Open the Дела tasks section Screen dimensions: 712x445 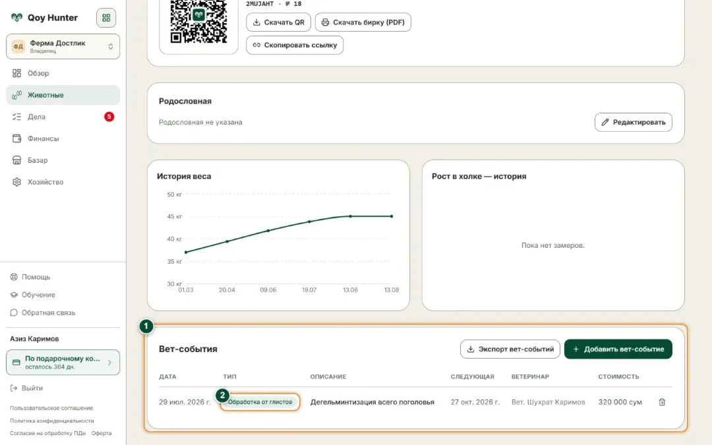63,117
